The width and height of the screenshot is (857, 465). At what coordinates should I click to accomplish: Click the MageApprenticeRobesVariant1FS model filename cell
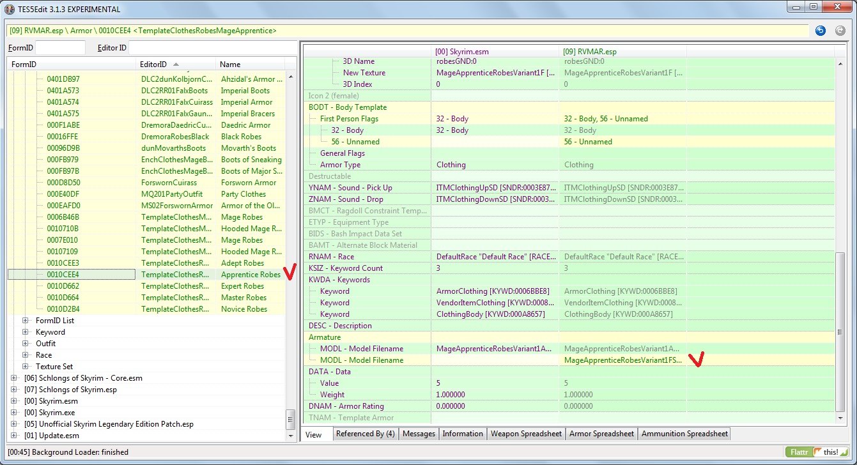pyautogui.click(x=623, y=360)
